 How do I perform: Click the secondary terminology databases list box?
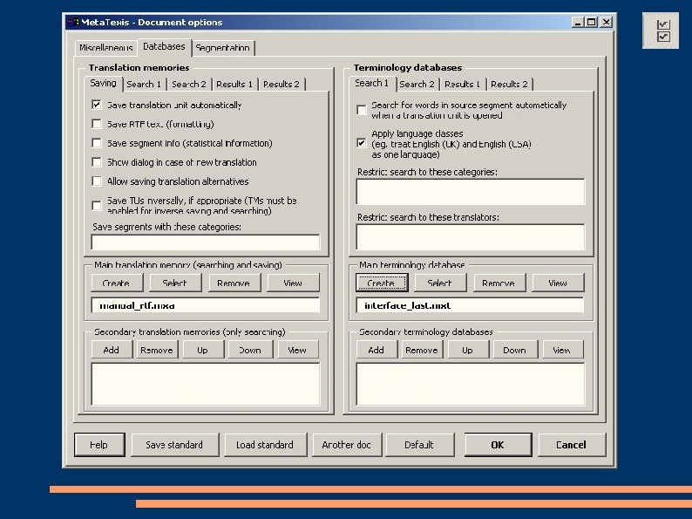tap(471, 384)
